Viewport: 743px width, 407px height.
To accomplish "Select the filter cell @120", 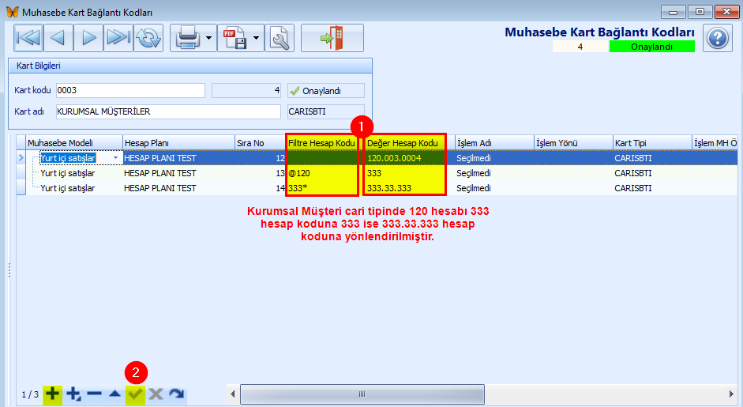I will 321,173.
